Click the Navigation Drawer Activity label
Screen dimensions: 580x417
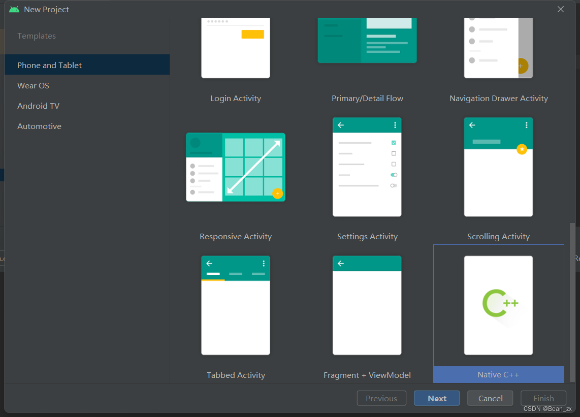[x=499, y=99]
